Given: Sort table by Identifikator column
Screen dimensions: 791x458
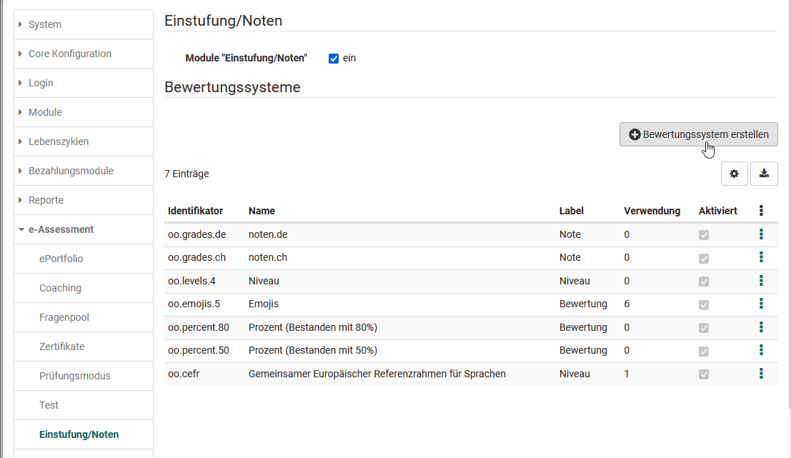Looking at the screenshot, I should click(x=195, y=211).
